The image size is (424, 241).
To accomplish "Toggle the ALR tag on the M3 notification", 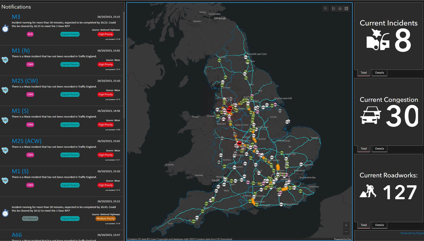I will [30, 34].
